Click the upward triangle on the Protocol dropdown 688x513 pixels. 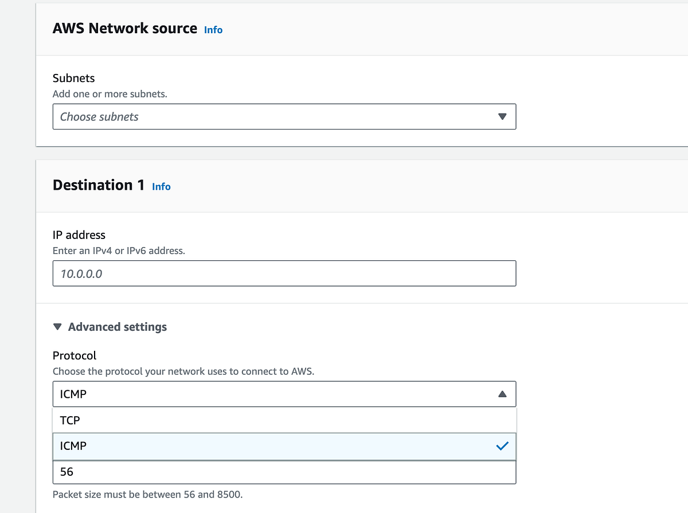pyautogui.click(x=502, y=394)
